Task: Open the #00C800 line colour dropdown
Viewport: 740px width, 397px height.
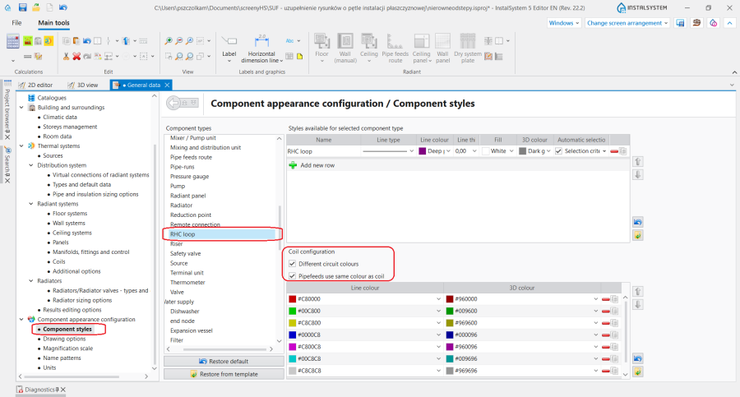Action: click(x=438, y=311)
